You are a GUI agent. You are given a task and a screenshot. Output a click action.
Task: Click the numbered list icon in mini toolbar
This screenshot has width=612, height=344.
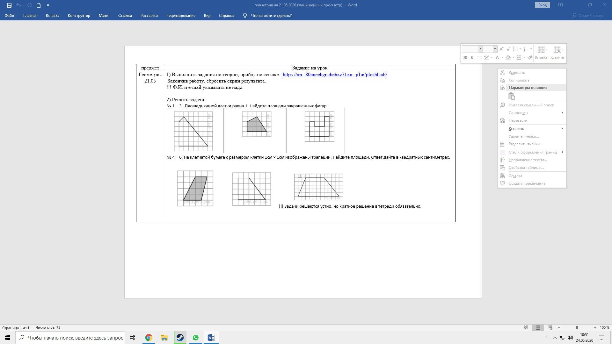(x=526, y=49)
